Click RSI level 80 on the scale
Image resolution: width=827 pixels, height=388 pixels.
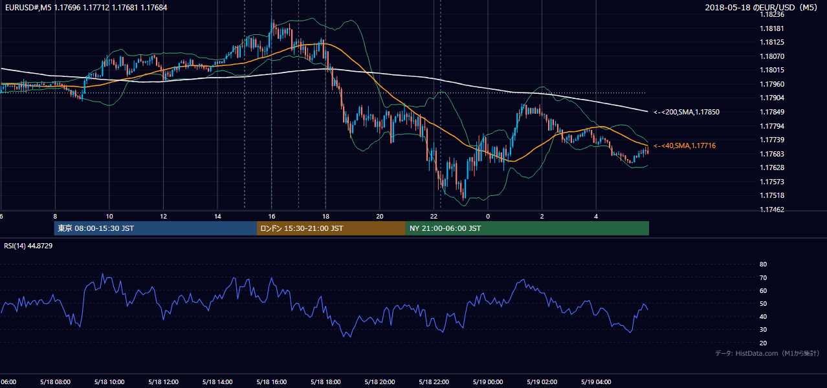point(764,264)
